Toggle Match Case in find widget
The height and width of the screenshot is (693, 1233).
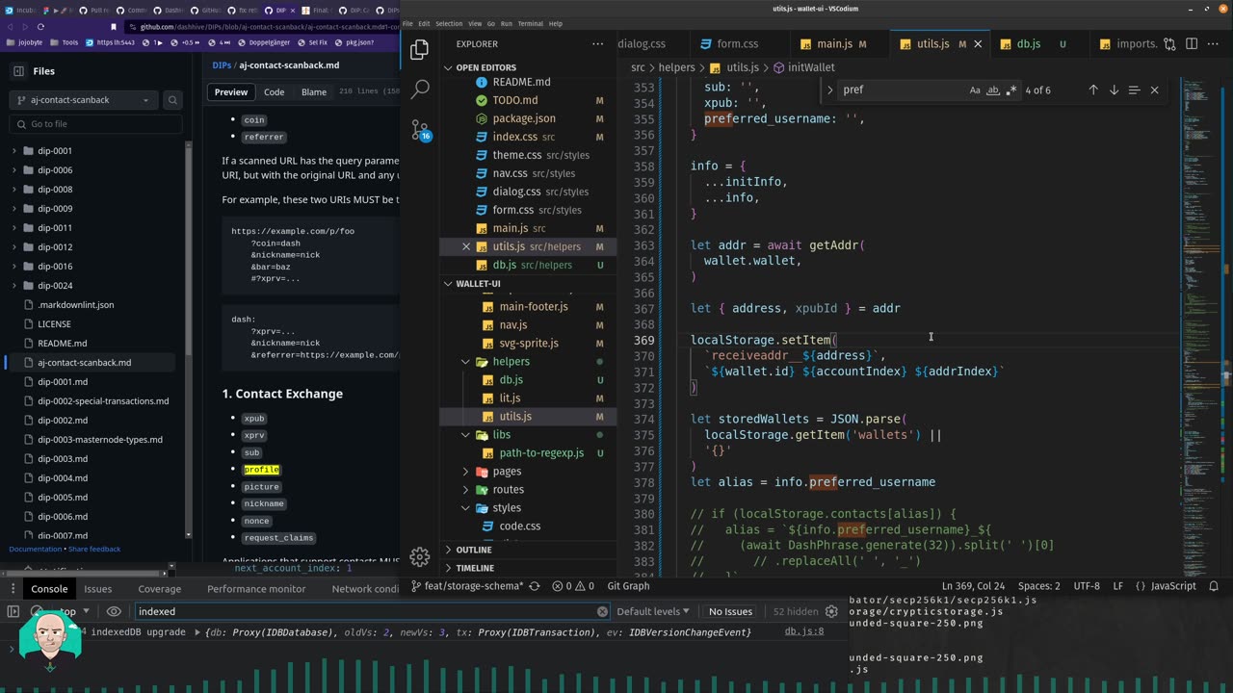[x=975, y=90]
